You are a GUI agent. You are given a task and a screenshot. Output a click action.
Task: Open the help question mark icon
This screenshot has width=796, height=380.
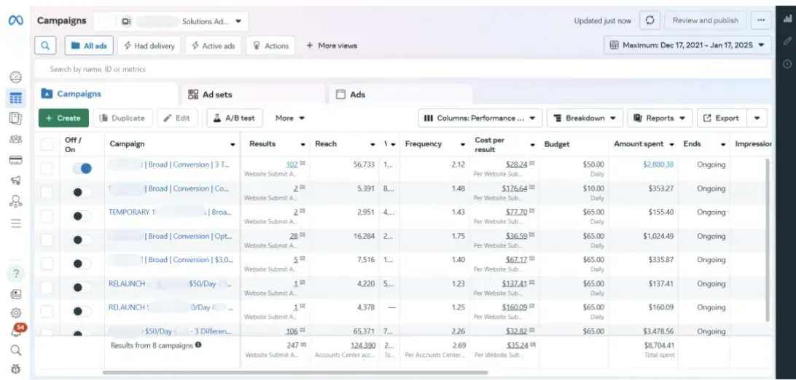(15, 274)
